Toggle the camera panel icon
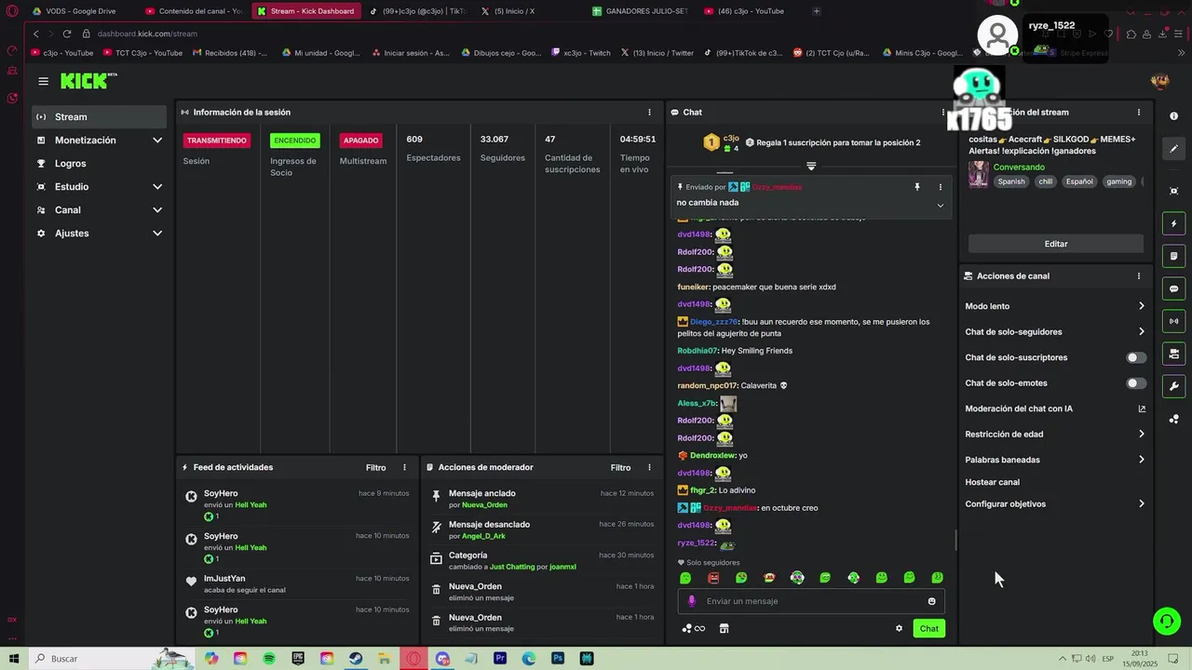This screenshot has height=670, width=1192. tap(1173, 354)
